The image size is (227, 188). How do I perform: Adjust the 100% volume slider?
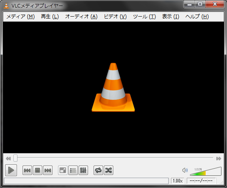click(x=206, y=171)
